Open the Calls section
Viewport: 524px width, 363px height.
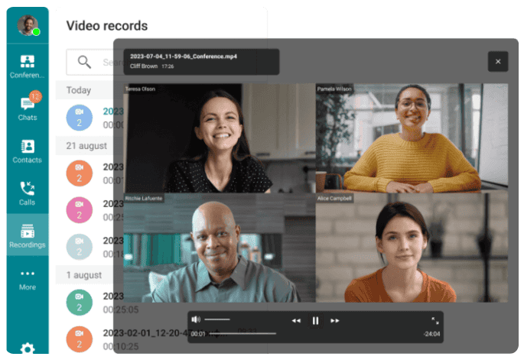click(27, 193)
